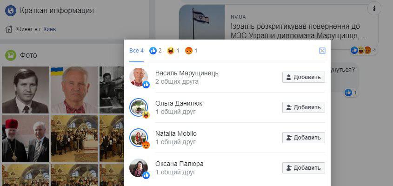Image resolution: width=393 pixels, height=186 pixels.
Task: Add Оксана Палюра as friend
Action: click(x=304, y=168)
